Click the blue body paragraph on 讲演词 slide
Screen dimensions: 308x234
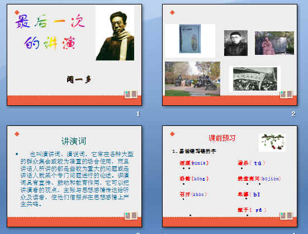[75, 179]
